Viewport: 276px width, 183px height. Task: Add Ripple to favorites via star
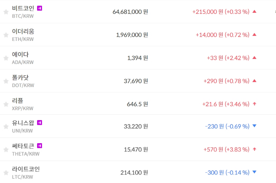tap(6, 104)
